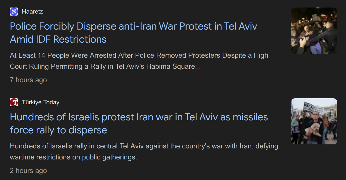Open the Haaretz article thumbnail of police
The width and height of the screenshot is (346, 180).
(x=314, y=31)
